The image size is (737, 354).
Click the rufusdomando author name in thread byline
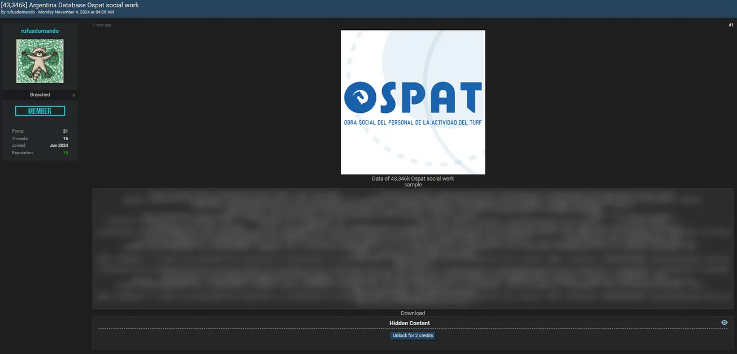click(20, 12)
